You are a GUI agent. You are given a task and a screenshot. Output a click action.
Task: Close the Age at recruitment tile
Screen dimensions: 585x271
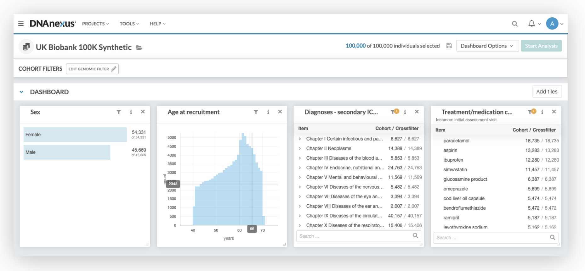[280, 112]
